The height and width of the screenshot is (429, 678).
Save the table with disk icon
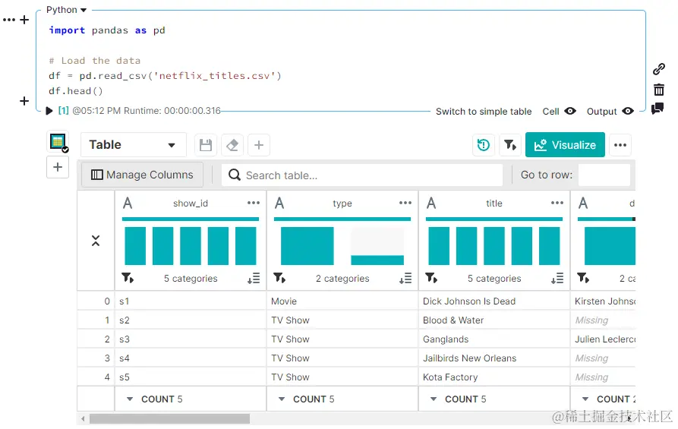click(x=206, y=145)
